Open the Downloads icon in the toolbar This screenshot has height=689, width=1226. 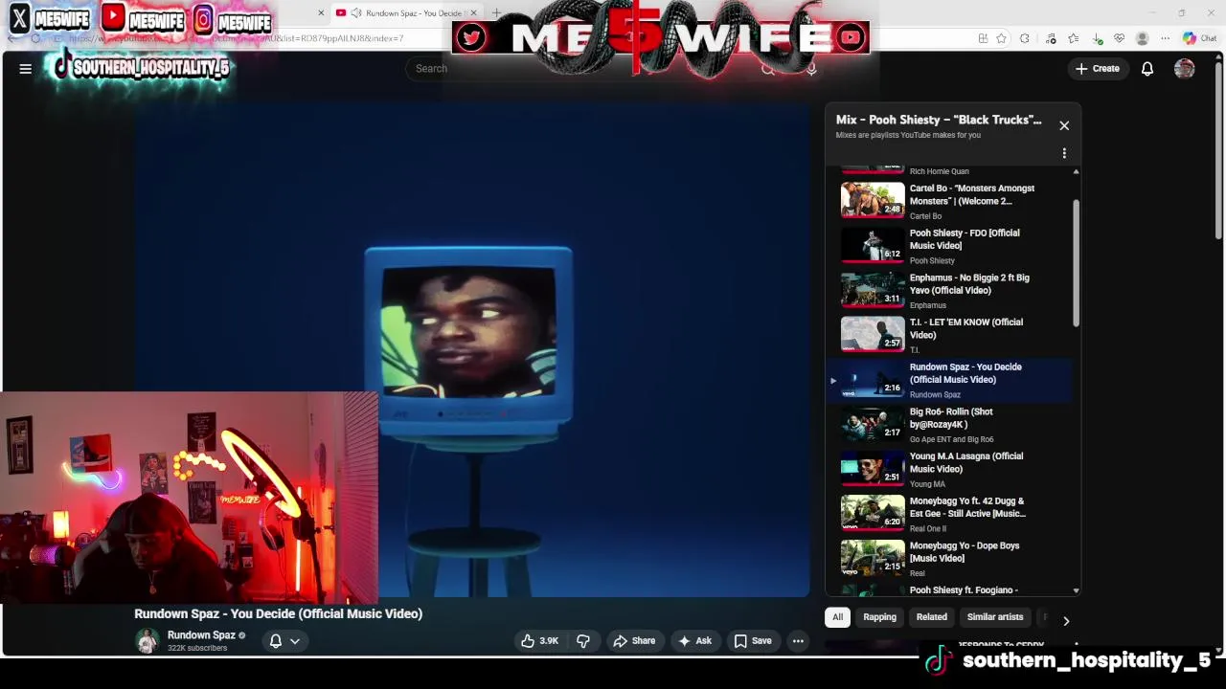pyautogui.click(x=1098, y=38)
